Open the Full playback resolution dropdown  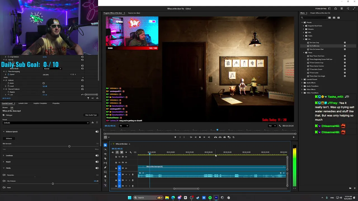272,126
